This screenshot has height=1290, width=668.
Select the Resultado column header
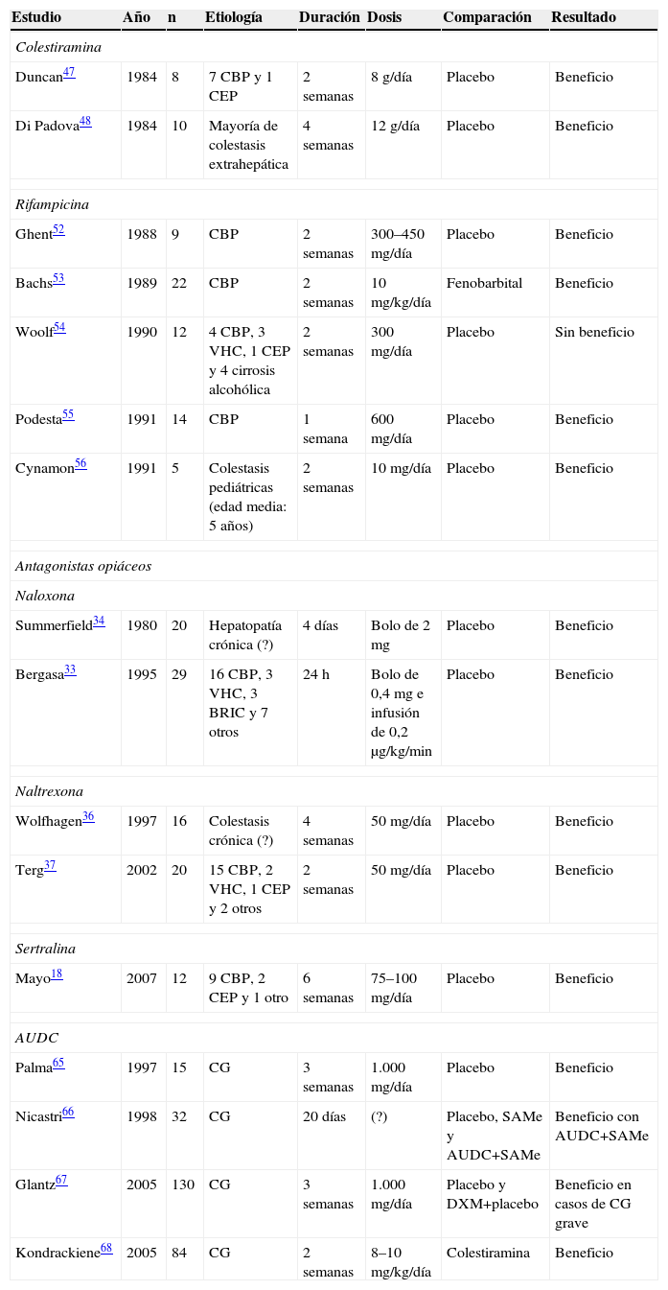(584, 18)
